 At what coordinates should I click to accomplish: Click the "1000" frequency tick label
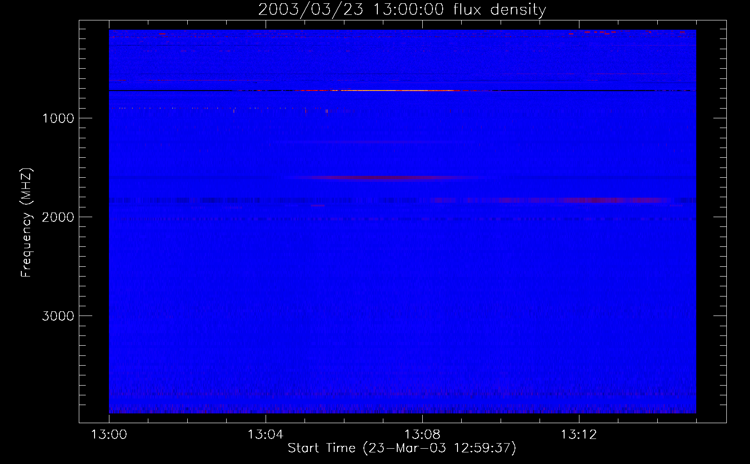(58, 118)
